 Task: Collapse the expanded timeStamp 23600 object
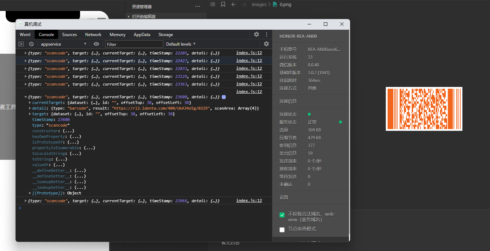point(26,97)
